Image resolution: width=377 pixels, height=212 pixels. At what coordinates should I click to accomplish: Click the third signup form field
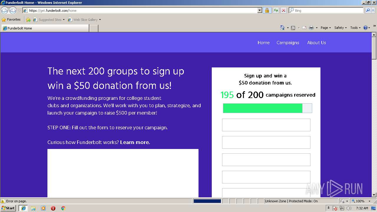pos(266,160)
